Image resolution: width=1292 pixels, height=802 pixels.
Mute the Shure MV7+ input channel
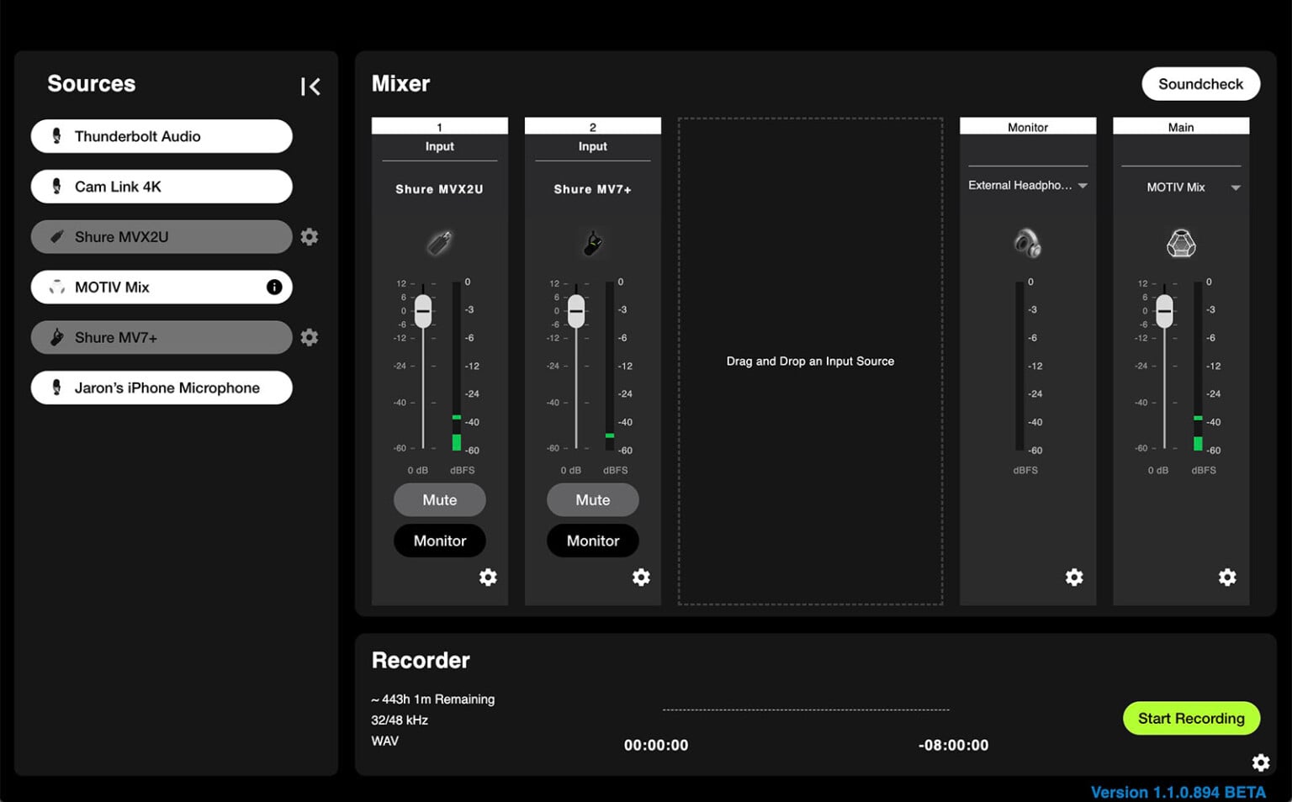tap(592, 499)
